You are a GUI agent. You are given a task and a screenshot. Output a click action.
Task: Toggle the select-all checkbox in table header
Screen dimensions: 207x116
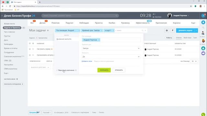pos(30,43)
